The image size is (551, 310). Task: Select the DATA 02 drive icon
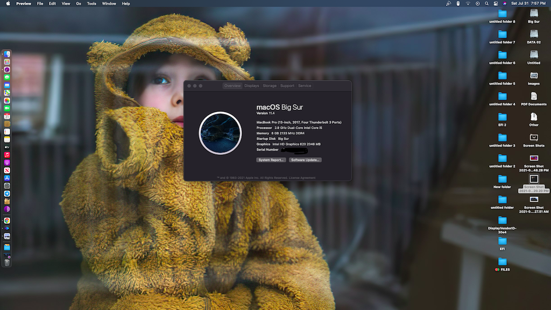point(533,37)
